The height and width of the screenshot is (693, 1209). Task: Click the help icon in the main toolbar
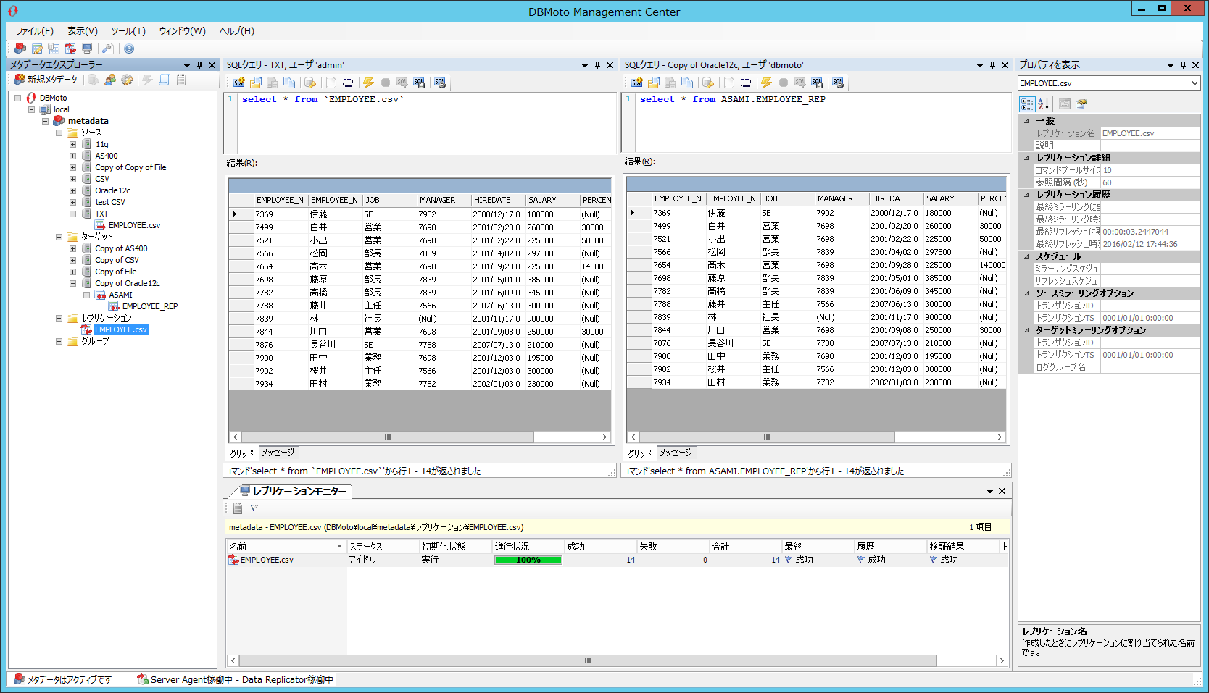(129, 49)
